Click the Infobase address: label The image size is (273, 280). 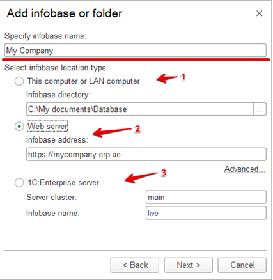point(57,140)
